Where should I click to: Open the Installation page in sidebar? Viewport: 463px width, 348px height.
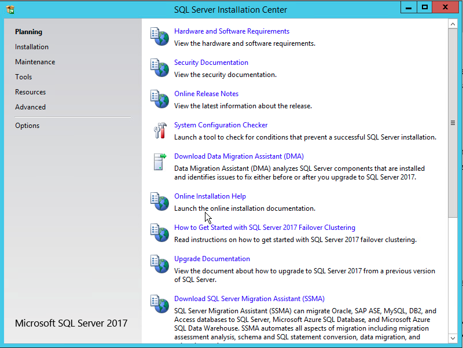[x=32, y=47]
